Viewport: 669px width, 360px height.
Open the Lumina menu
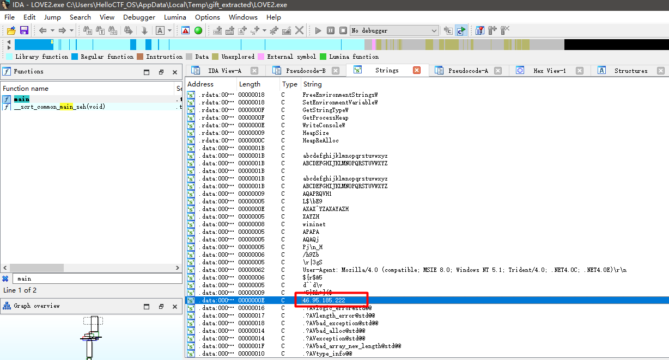[175, 17]
